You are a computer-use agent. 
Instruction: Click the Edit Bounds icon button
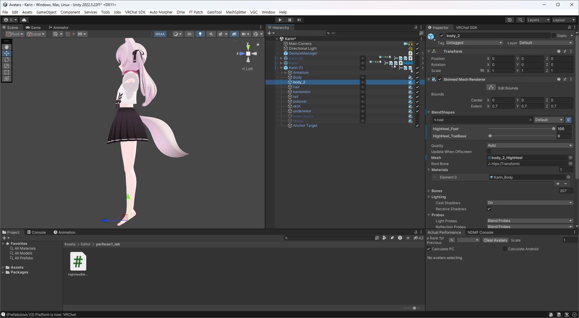(491, 88)
